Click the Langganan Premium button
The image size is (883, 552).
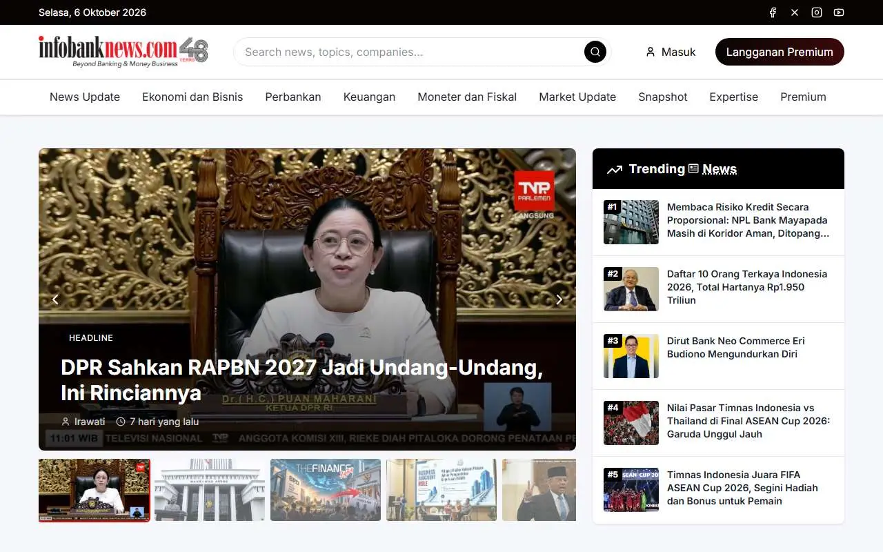[780, 52]
